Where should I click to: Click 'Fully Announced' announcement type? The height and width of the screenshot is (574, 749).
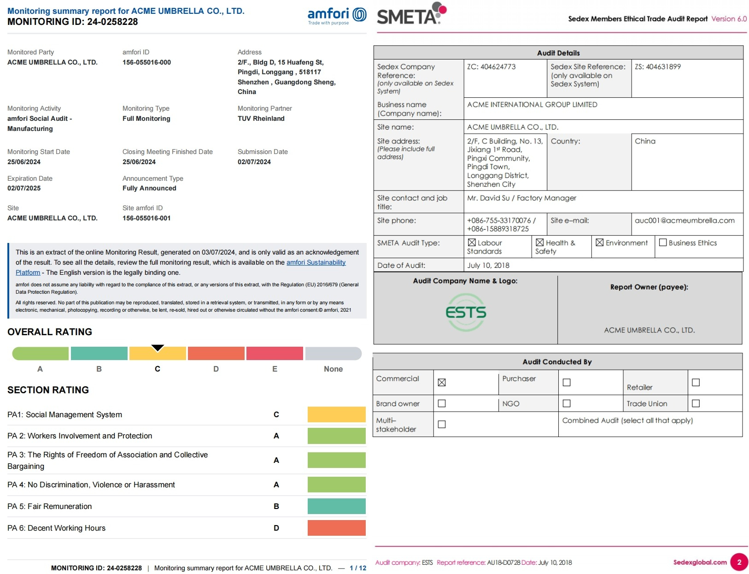(149, 188)
